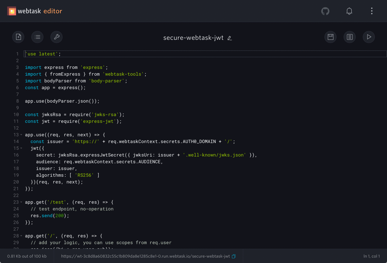The height and width of the screenshot is (263, 387).
Task: Click 'issuer: issuer,' on line 18
Action: (56, 169)
